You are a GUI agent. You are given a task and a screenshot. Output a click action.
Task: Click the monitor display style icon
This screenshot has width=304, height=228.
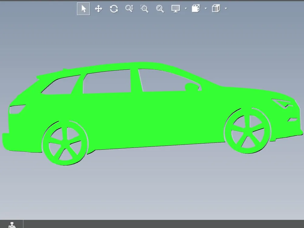176,9
